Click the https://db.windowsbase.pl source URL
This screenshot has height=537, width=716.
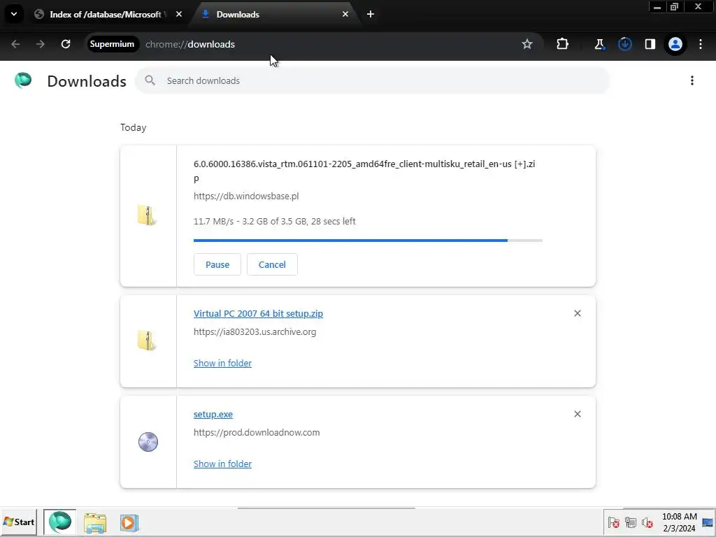(x=246, y=196)
